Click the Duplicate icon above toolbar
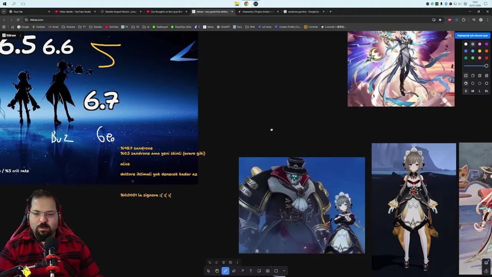This screenshot has width=492, height=277. 230,262
